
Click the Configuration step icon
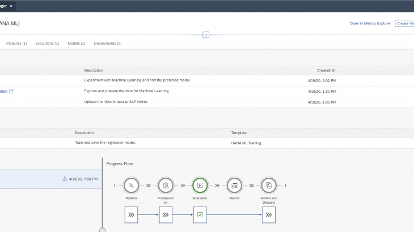pyautogui.click(x=166, y=185)
